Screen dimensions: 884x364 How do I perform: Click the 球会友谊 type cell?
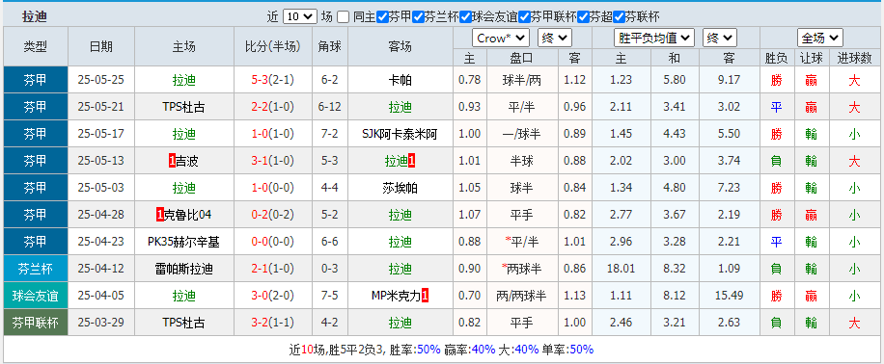36,296
